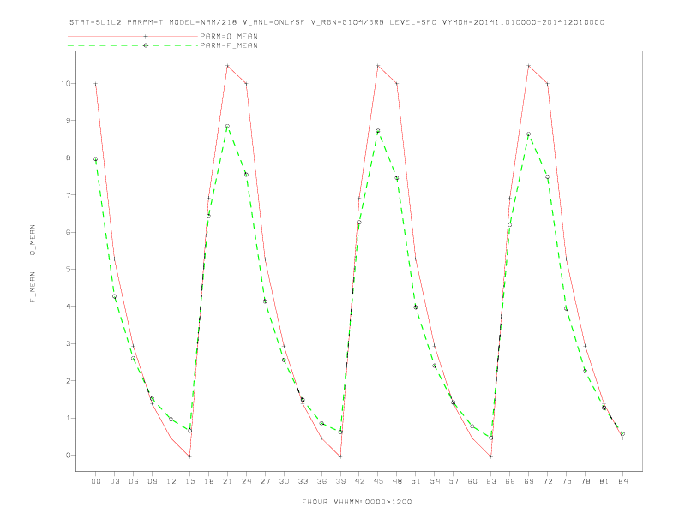Select the green F_MEAN circle marker at hour 45
679x524 pixels.
(378, 130)
